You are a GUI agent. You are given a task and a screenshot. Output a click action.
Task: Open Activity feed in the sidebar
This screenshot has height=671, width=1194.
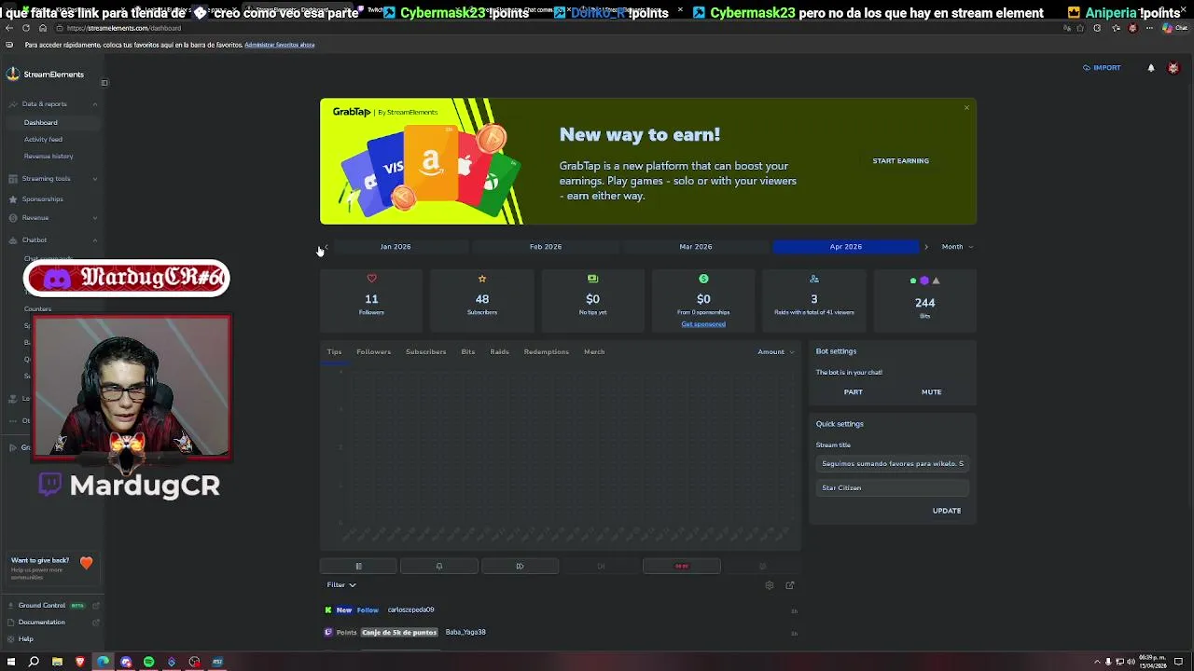pyautogui.click(x=43, y=140)
